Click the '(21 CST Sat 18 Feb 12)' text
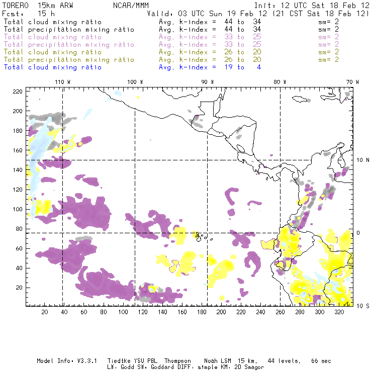 tap(321, 14)
